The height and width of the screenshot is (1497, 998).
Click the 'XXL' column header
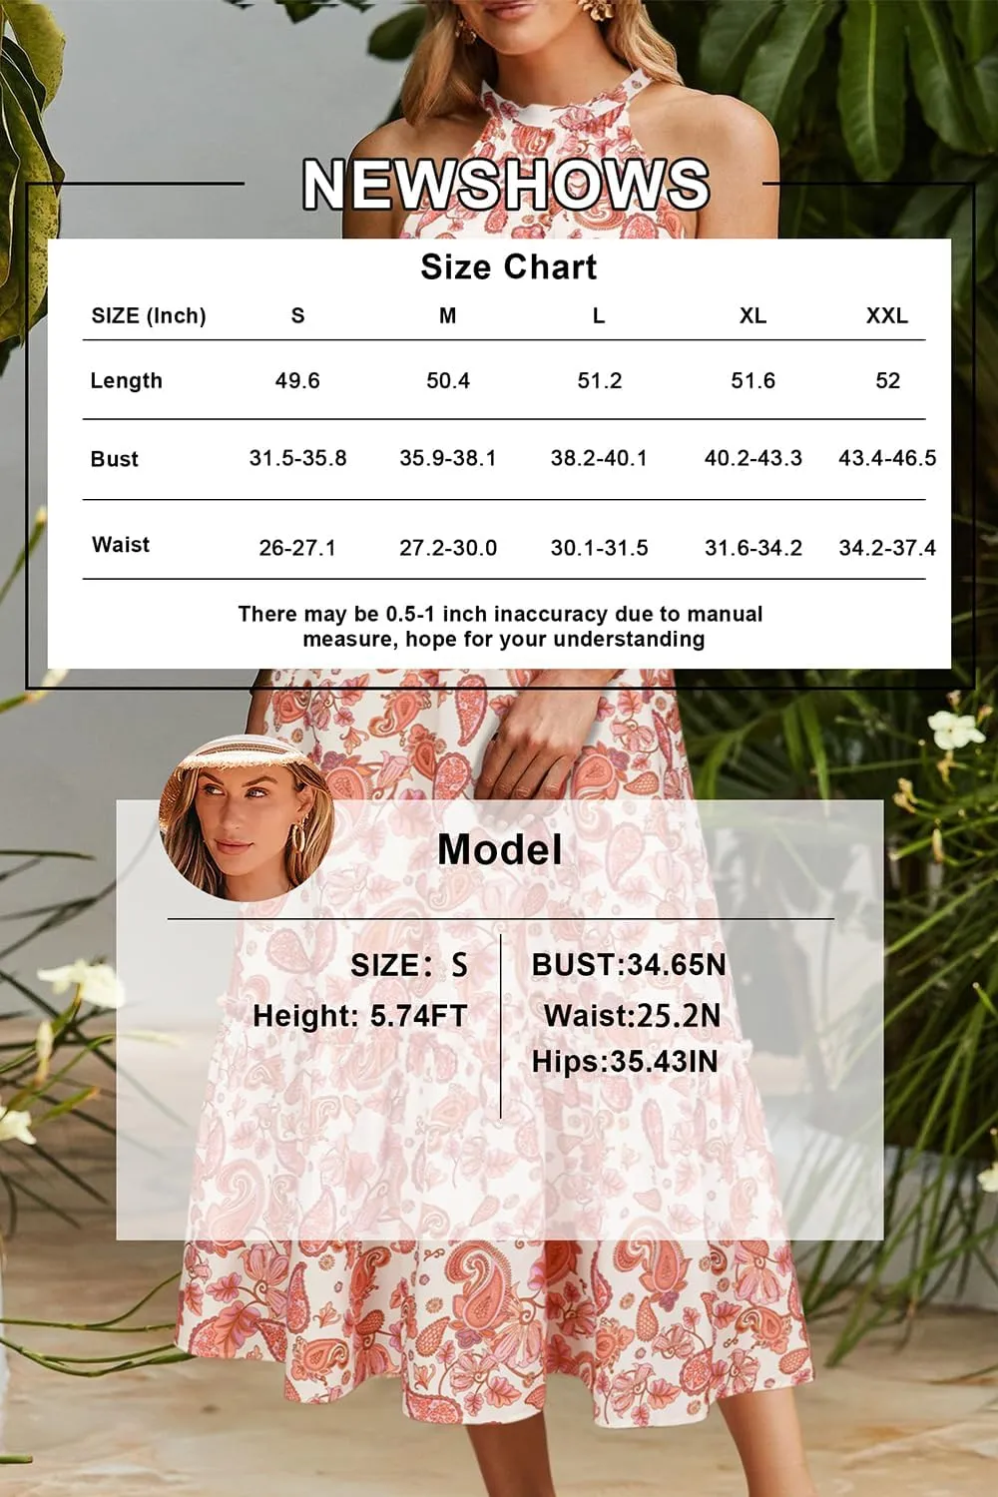(887, 315)
